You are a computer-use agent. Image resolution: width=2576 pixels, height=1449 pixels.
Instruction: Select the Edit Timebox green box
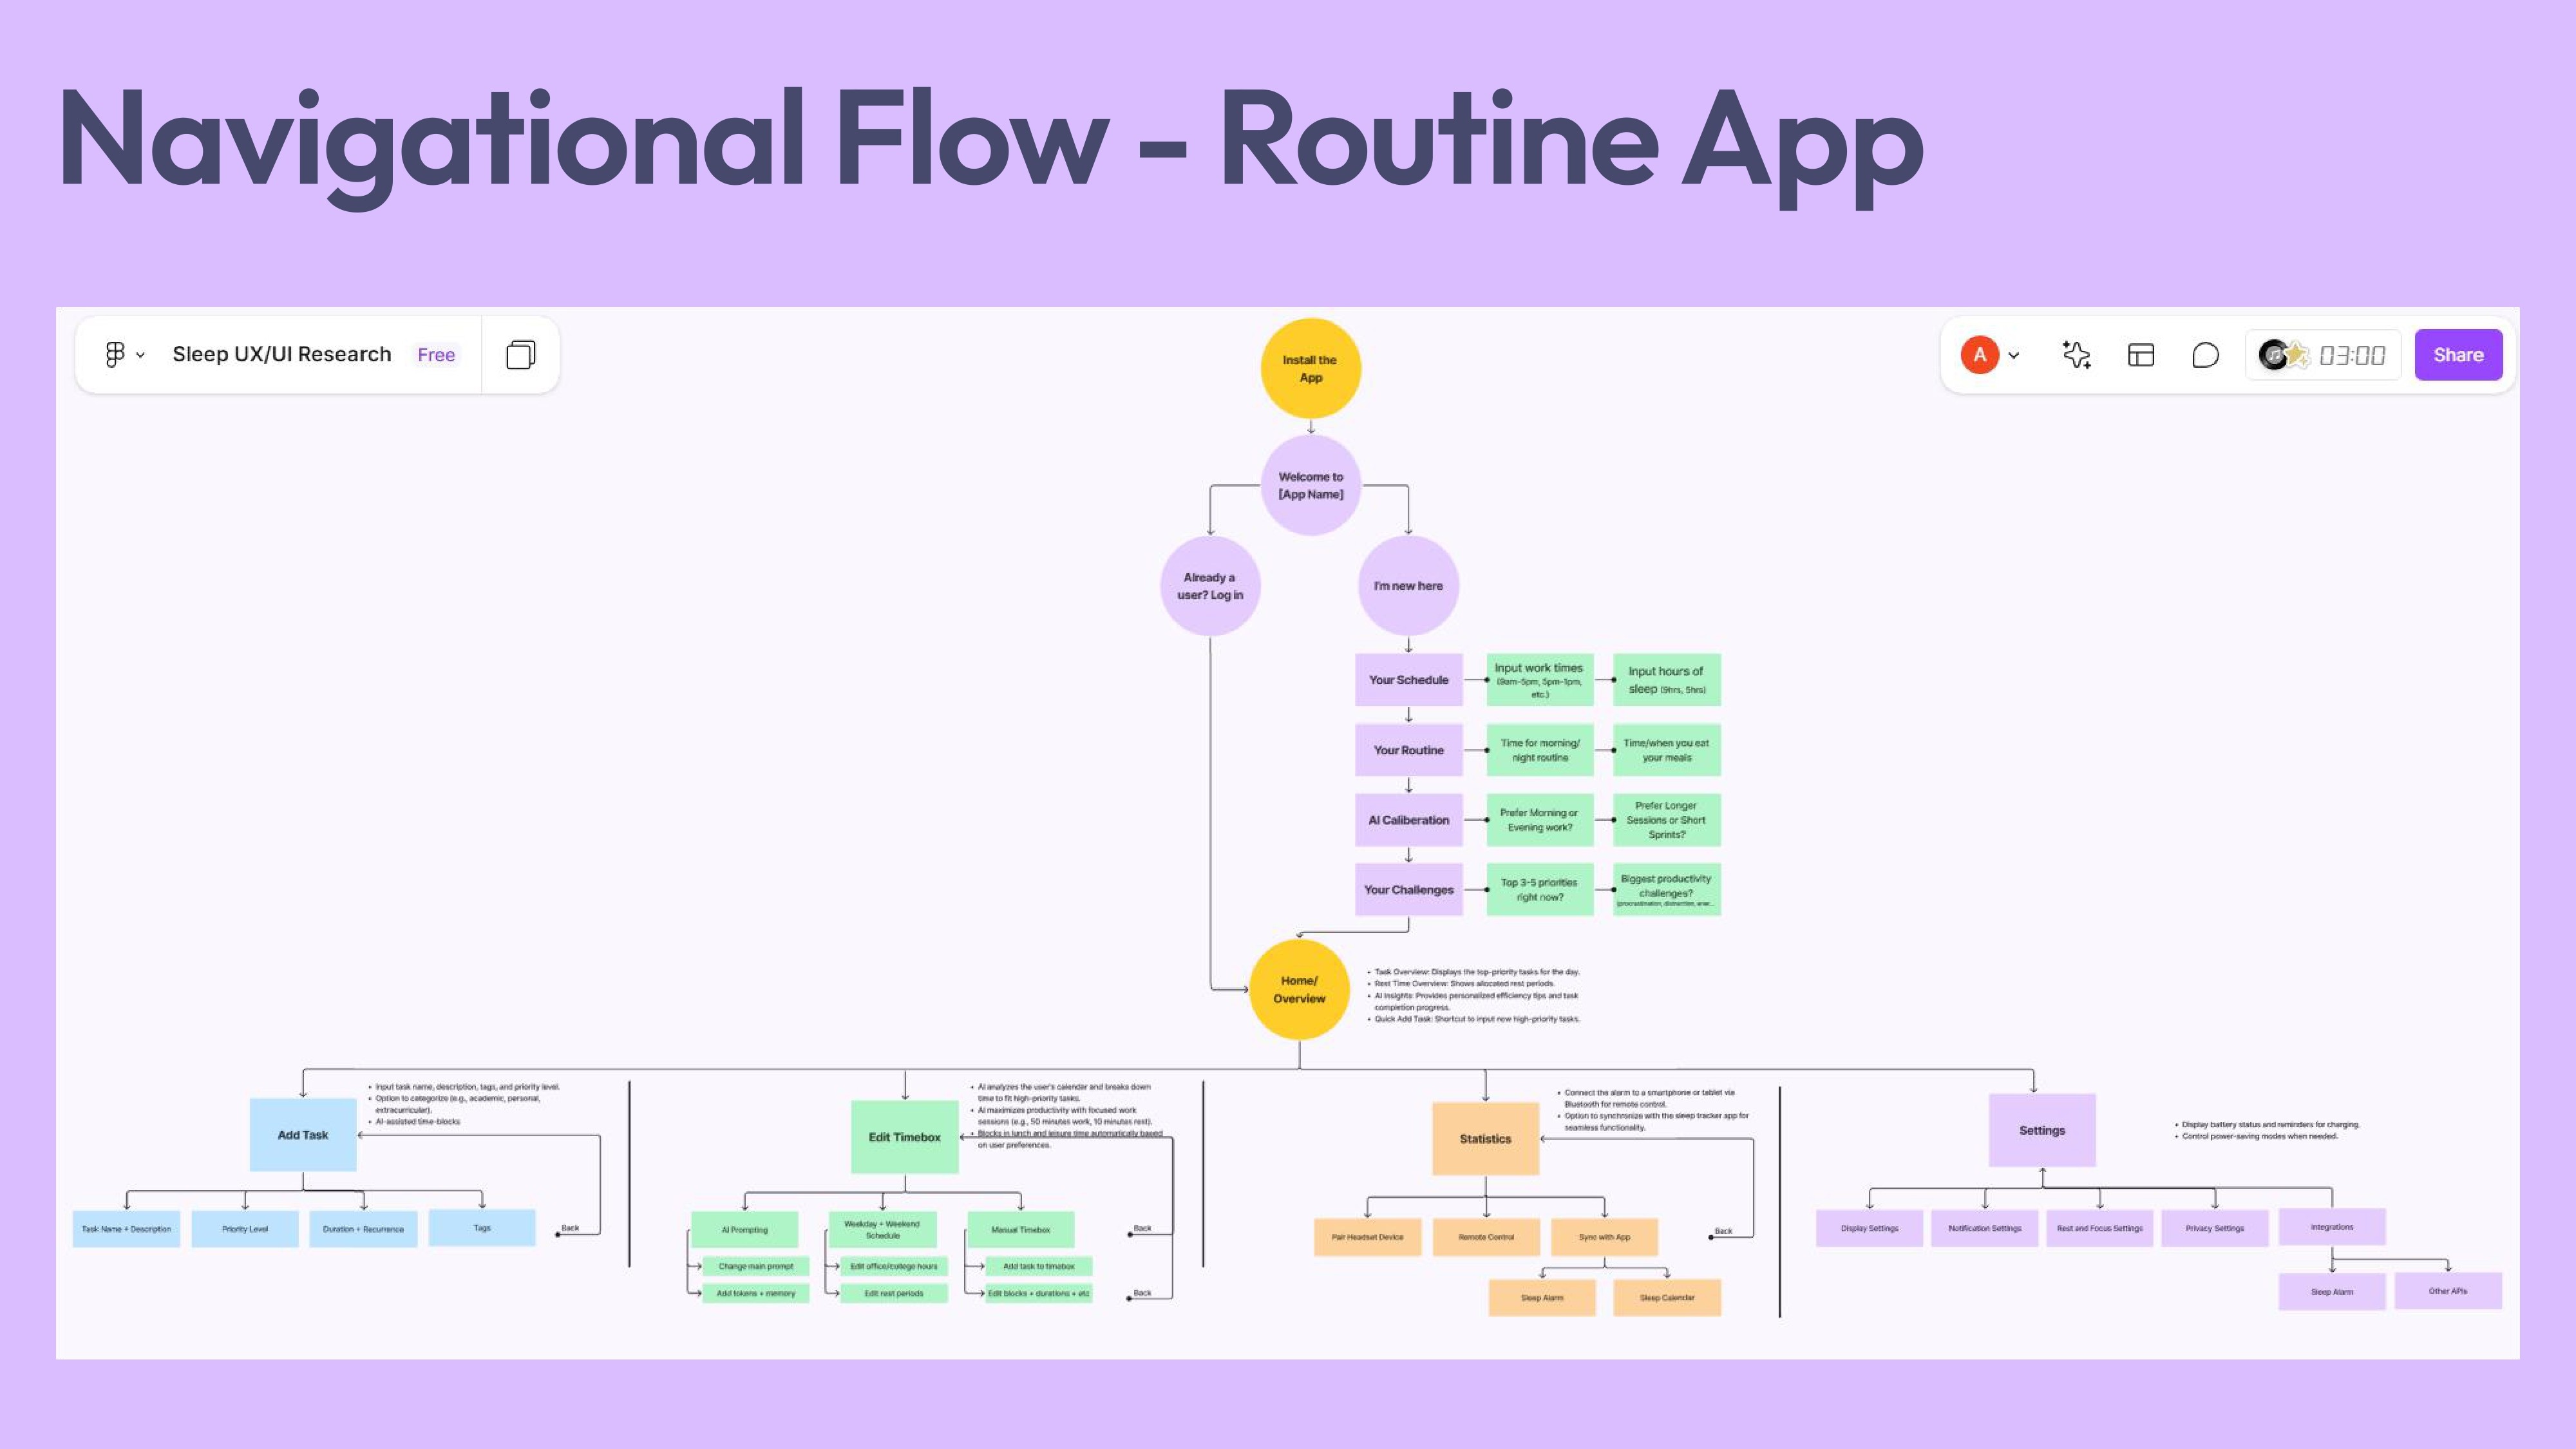pyautogui.click(x=904, y=1137)
